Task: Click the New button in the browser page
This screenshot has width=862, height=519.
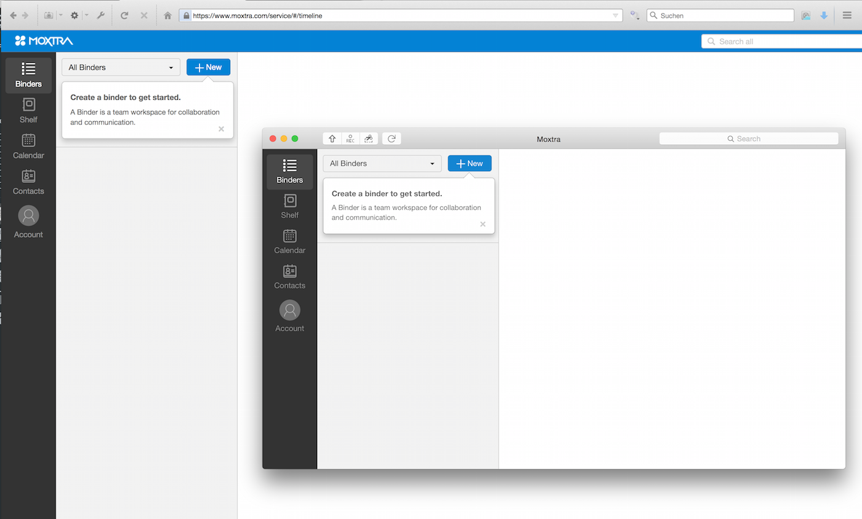Action: click(208, 67)
